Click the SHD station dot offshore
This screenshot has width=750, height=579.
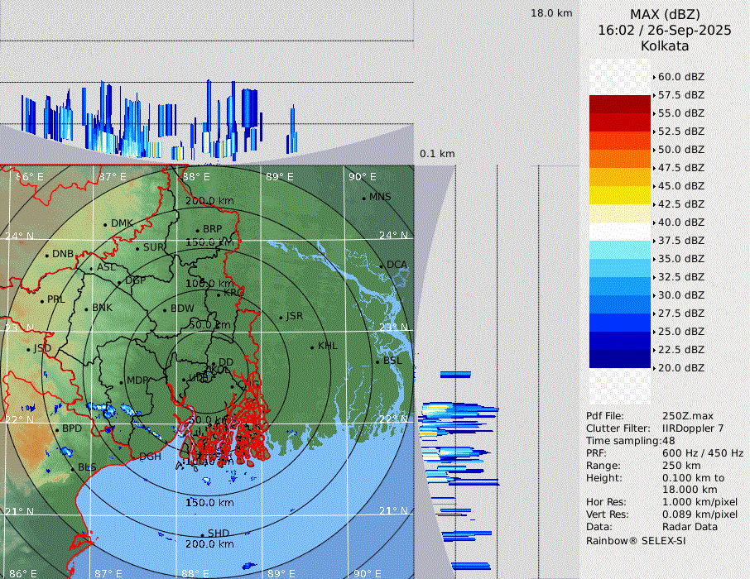pyautogui.click(x=203, y=534)
